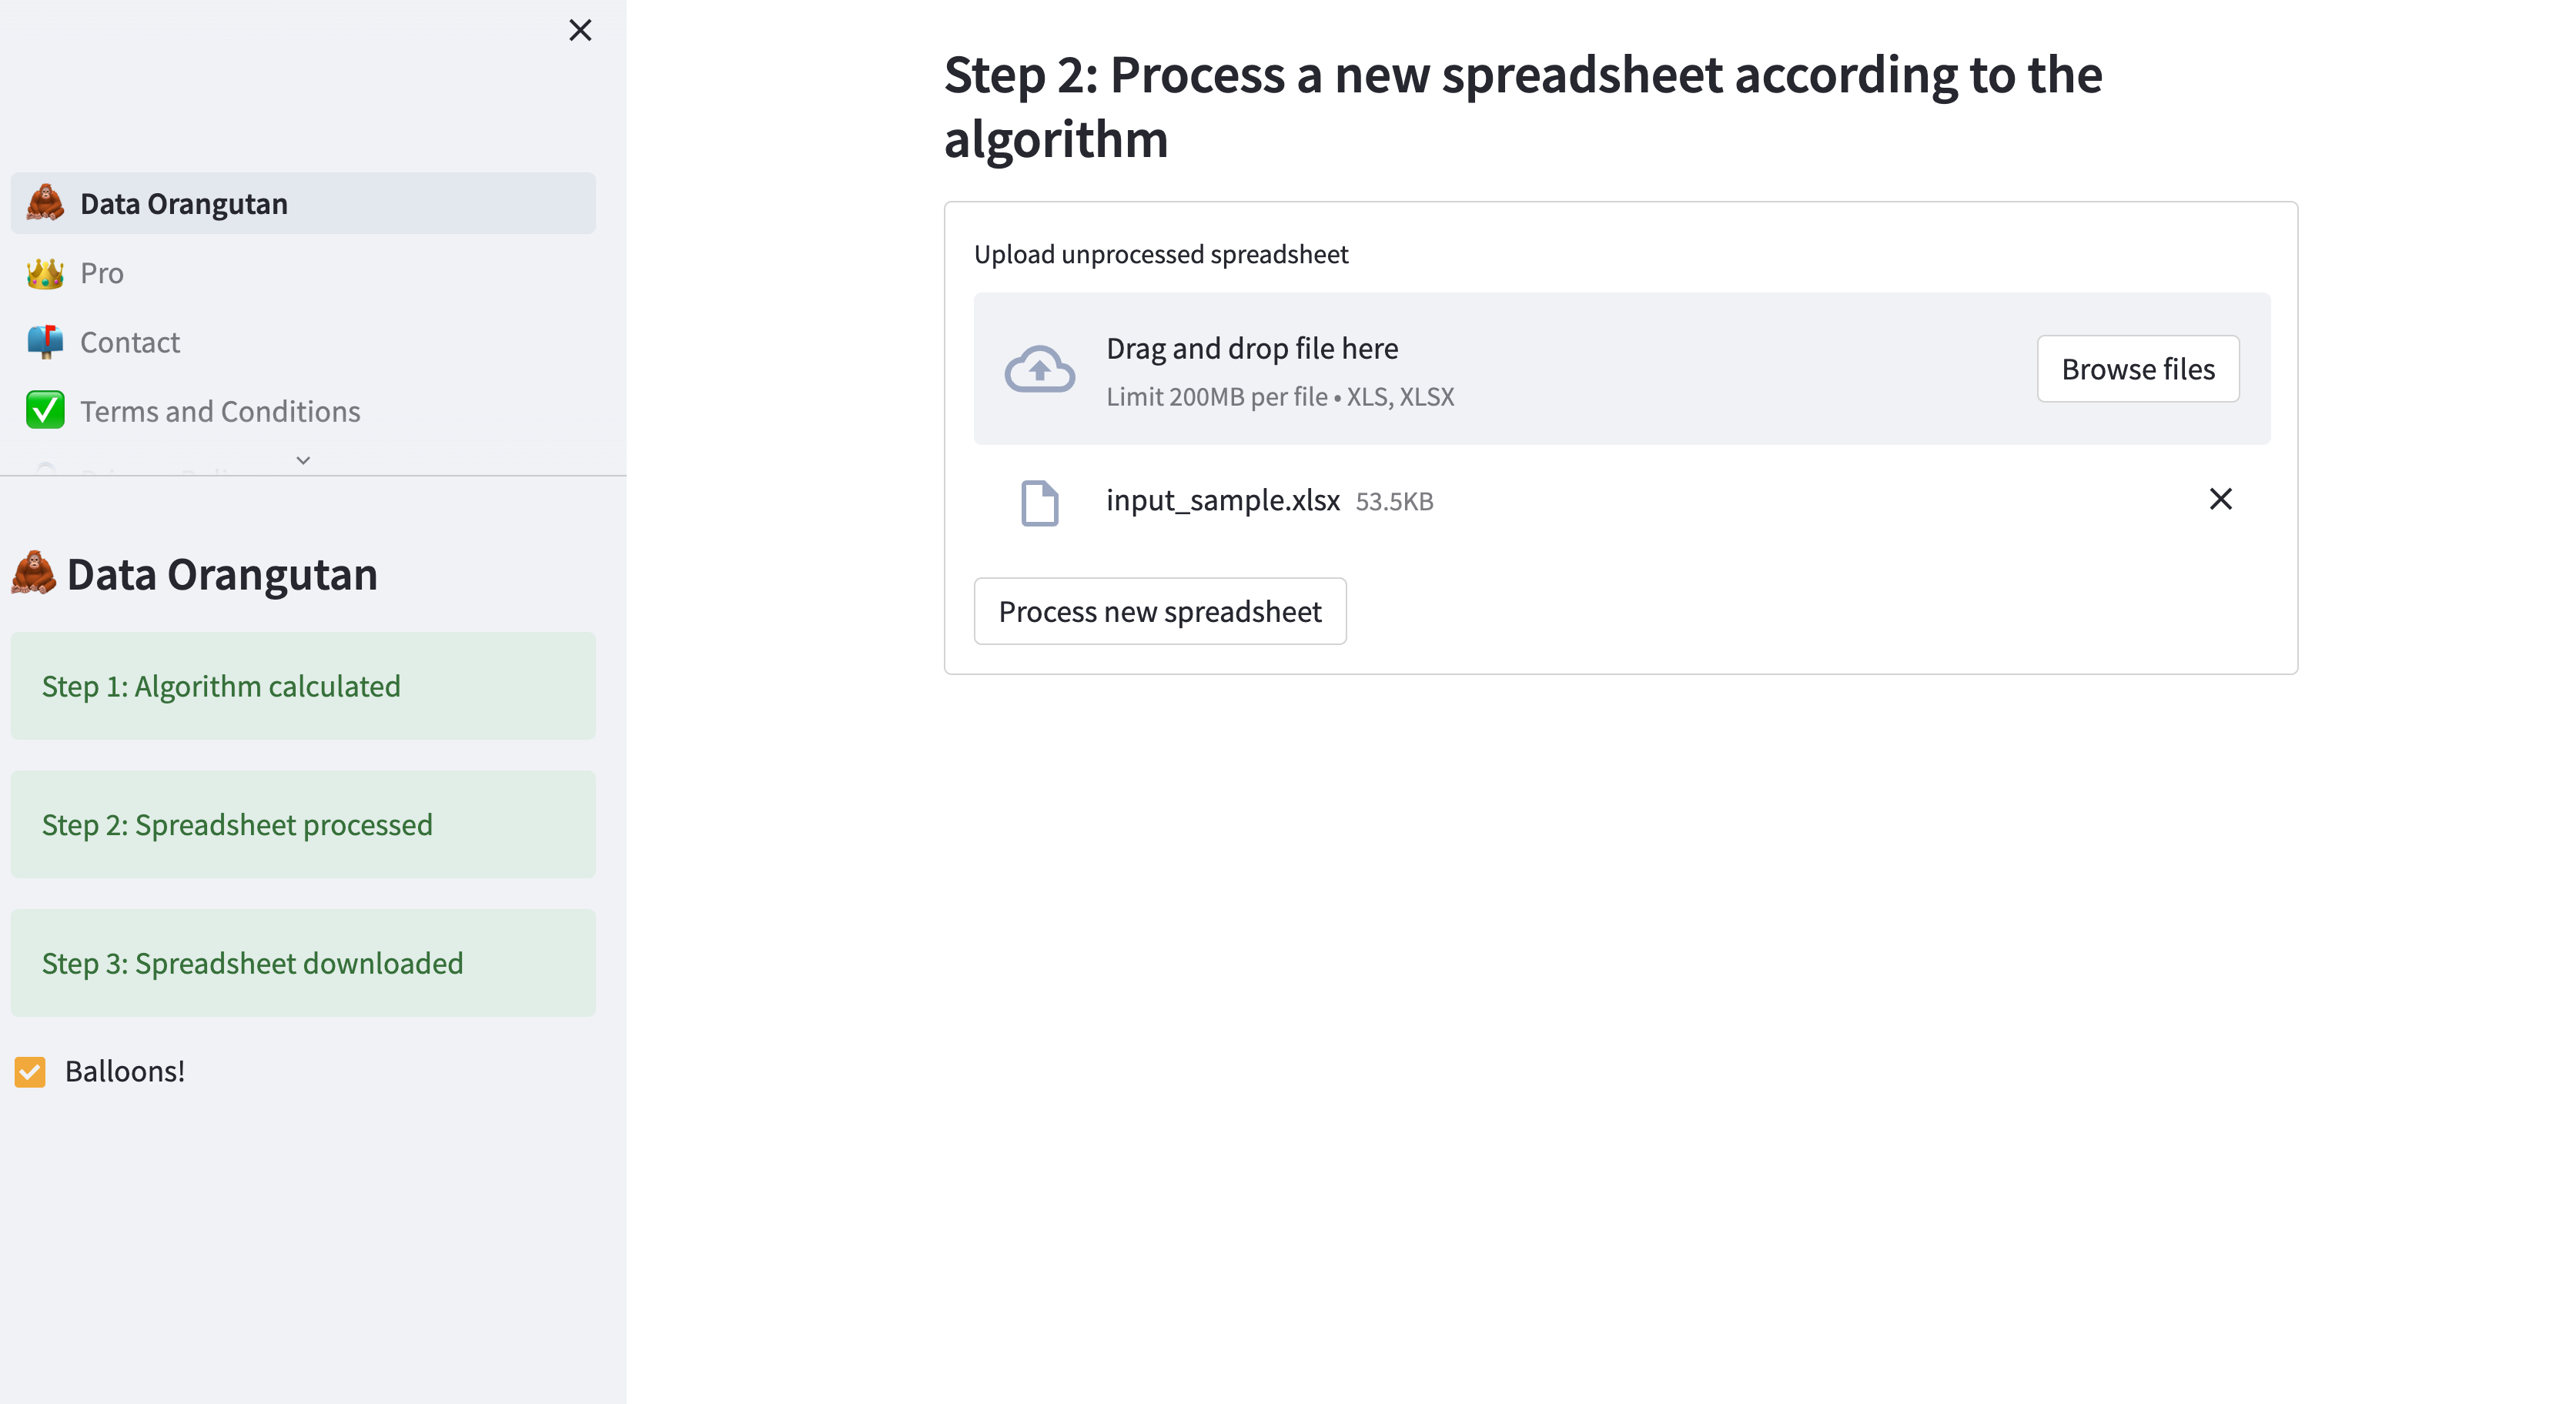The image size is (2576, 1404).
Task: Click Process new spreadsheet button
Action: coord(1160,611)
